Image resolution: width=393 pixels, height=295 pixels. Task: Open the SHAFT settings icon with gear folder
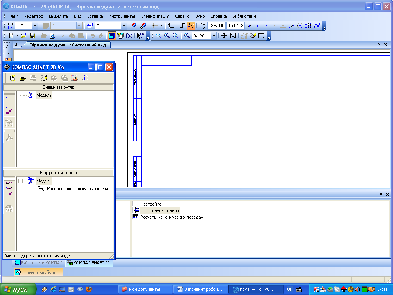[74, 78]
